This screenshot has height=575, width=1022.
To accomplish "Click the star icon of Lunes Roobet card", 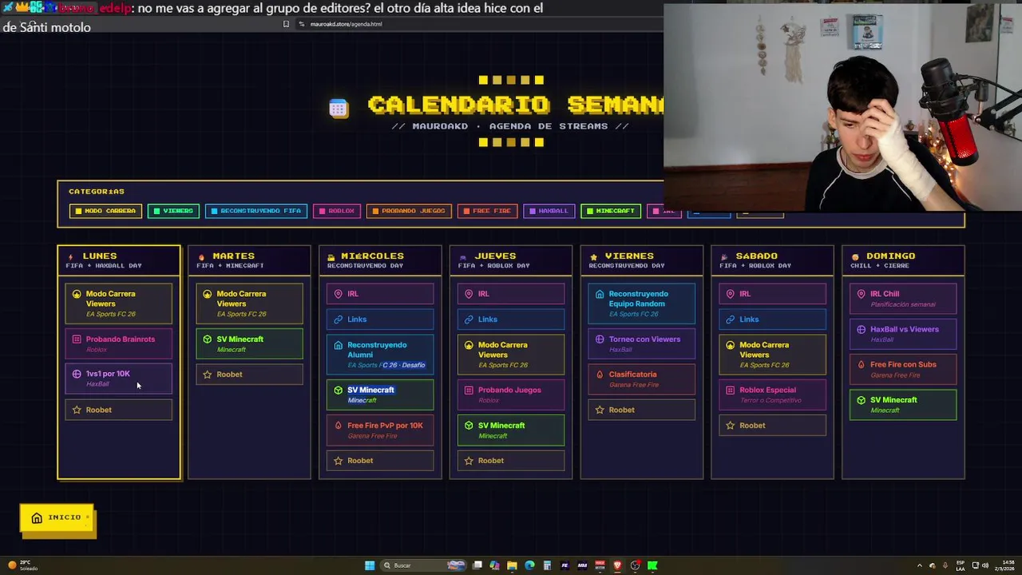I will click(77, 410).
